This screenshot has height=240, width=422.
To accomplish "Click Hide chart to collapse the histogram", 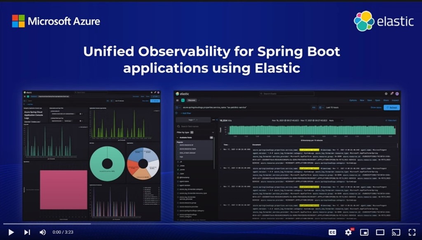I will click(x=391, y=120).
